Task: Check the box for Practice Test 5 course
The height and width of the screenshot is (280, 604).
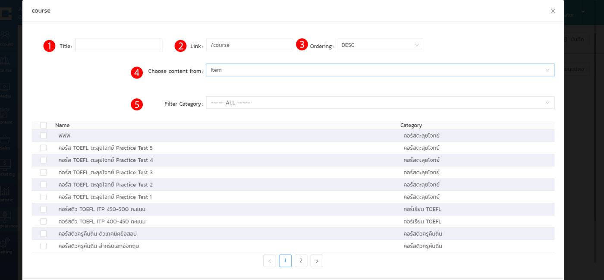Action: 43,148
